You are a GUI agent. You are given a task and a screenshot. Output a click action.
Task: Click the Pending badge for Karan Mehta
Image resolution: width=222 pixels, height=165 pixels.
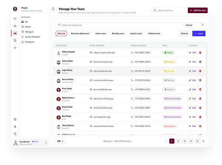tap(169, 80)
